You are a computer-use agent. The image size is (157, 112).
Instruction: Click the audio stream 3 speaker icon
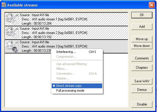[15, 49]
